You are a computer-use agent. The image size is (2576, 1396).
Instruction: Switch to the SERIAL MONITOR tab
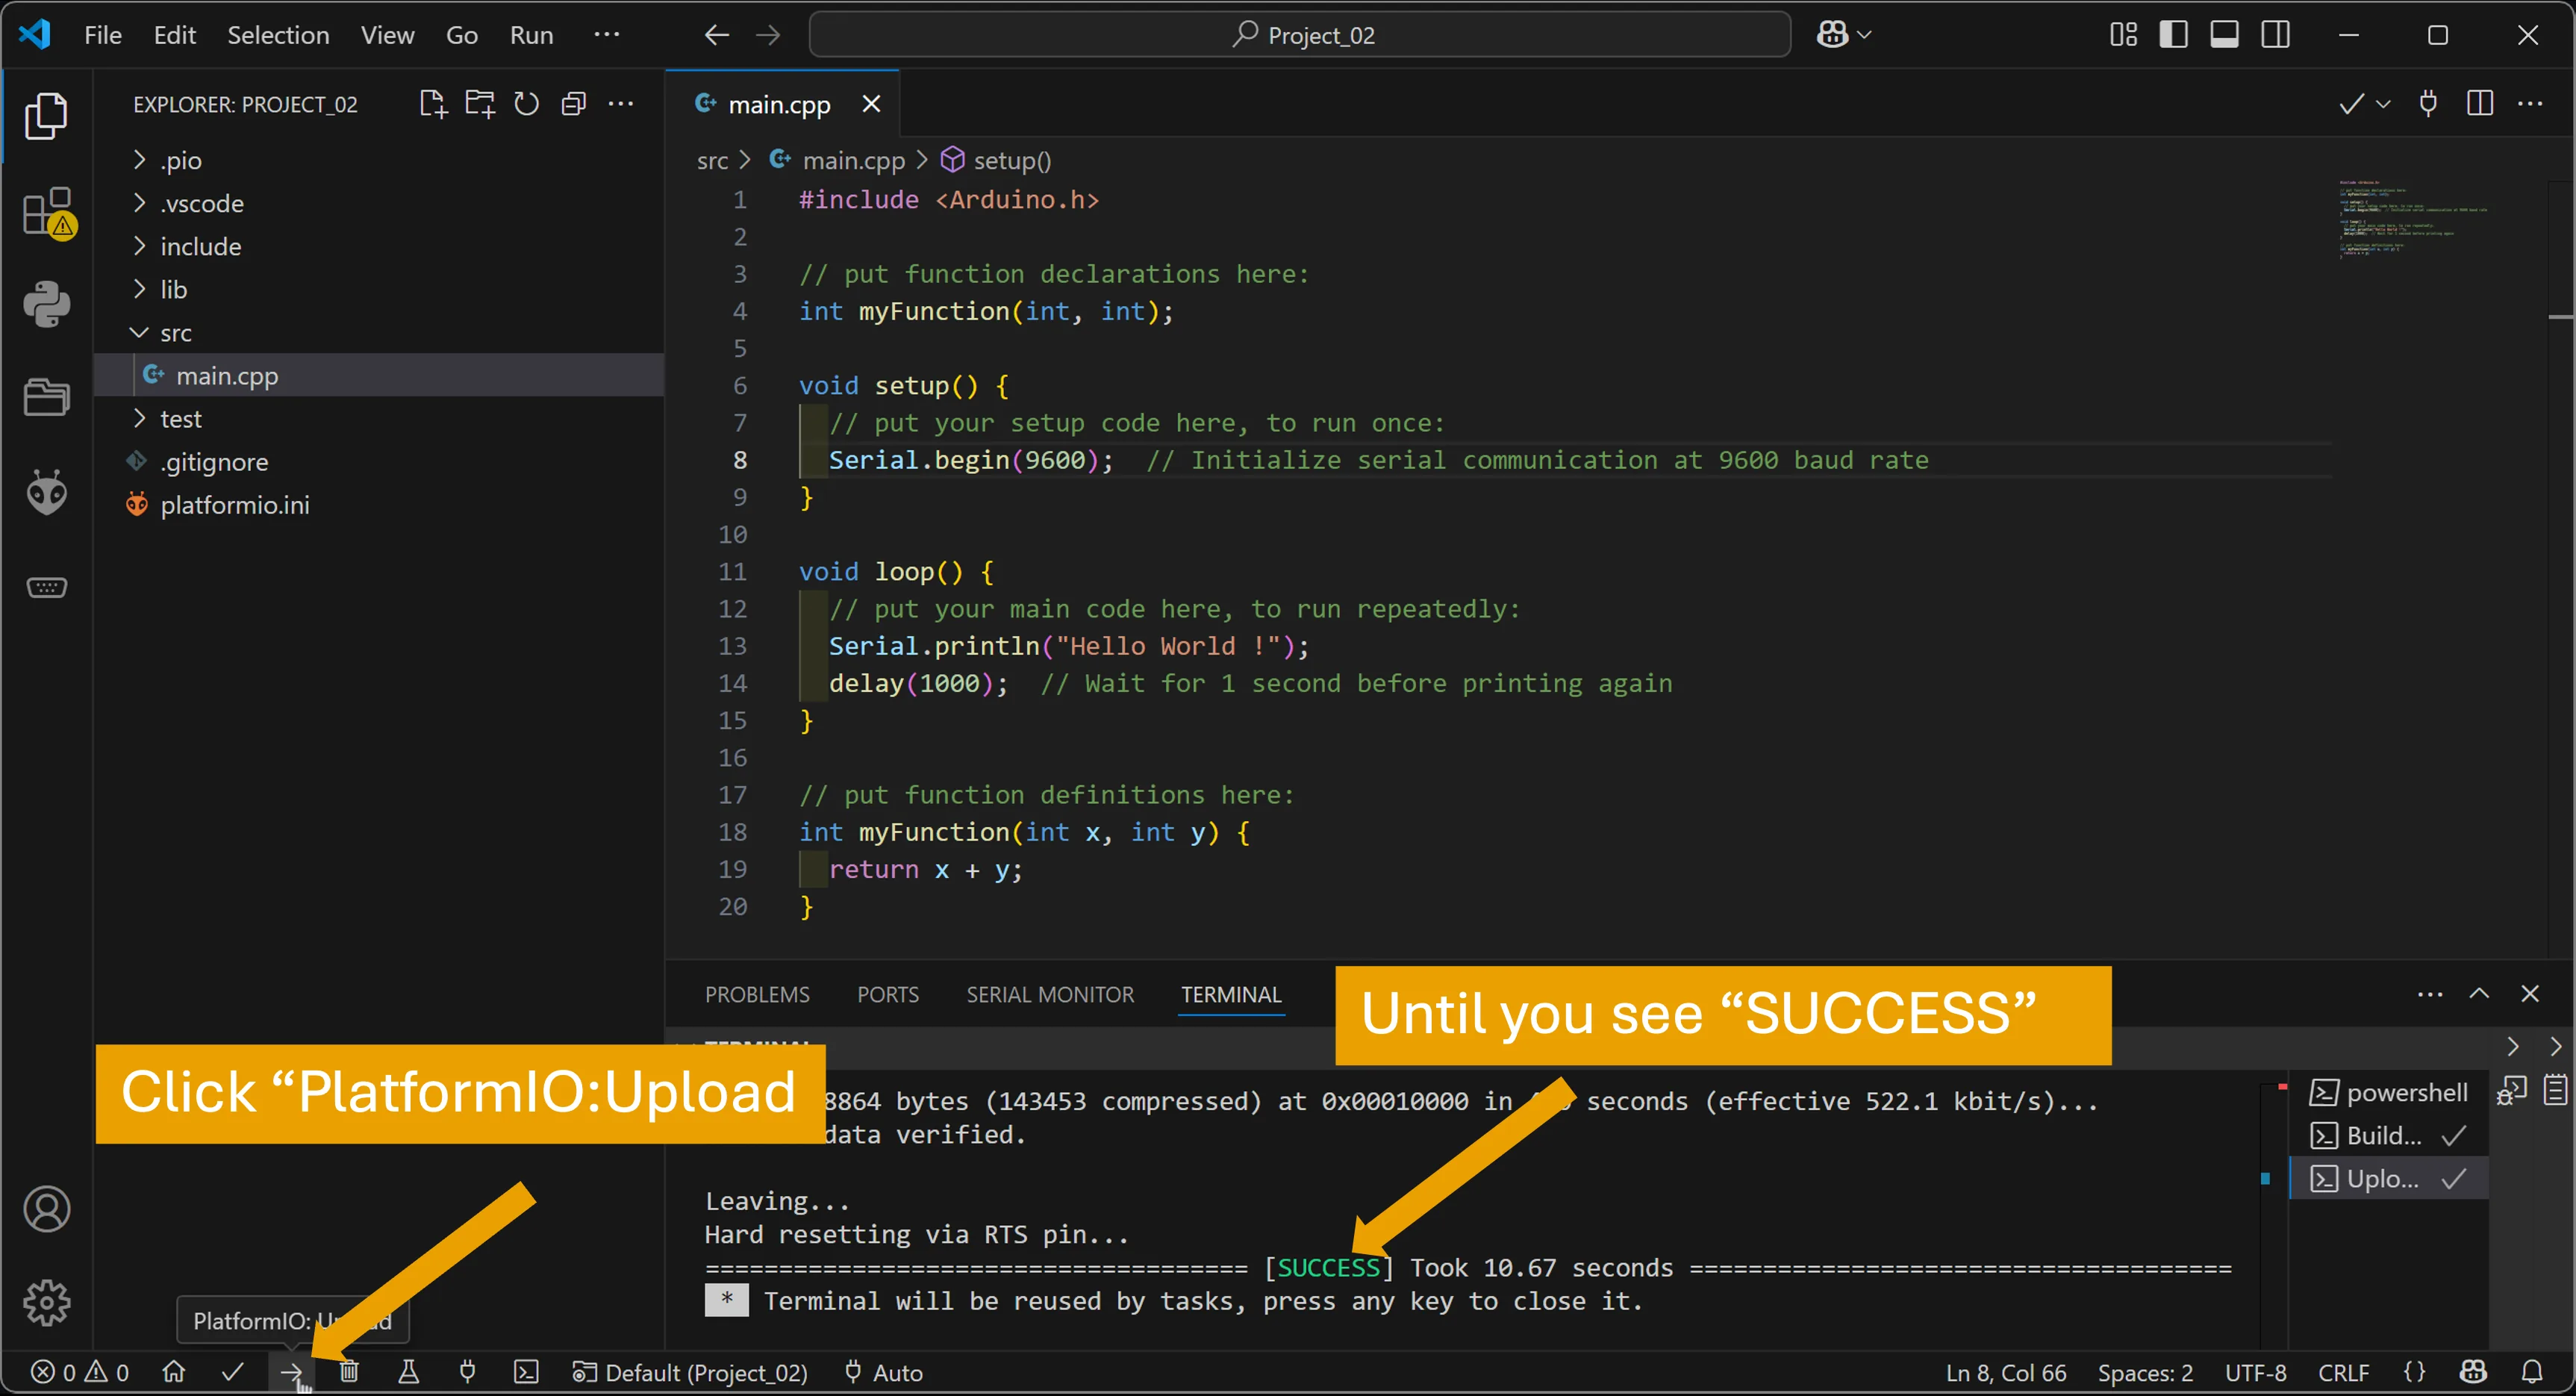click(x=1050, y=994)
